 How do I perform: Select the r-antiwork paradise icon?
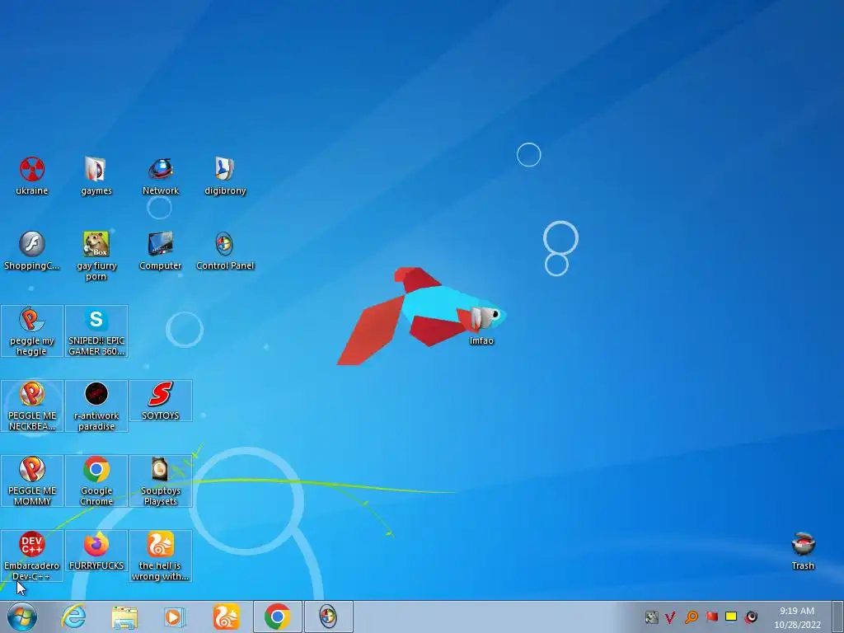[x=96, y=406]
